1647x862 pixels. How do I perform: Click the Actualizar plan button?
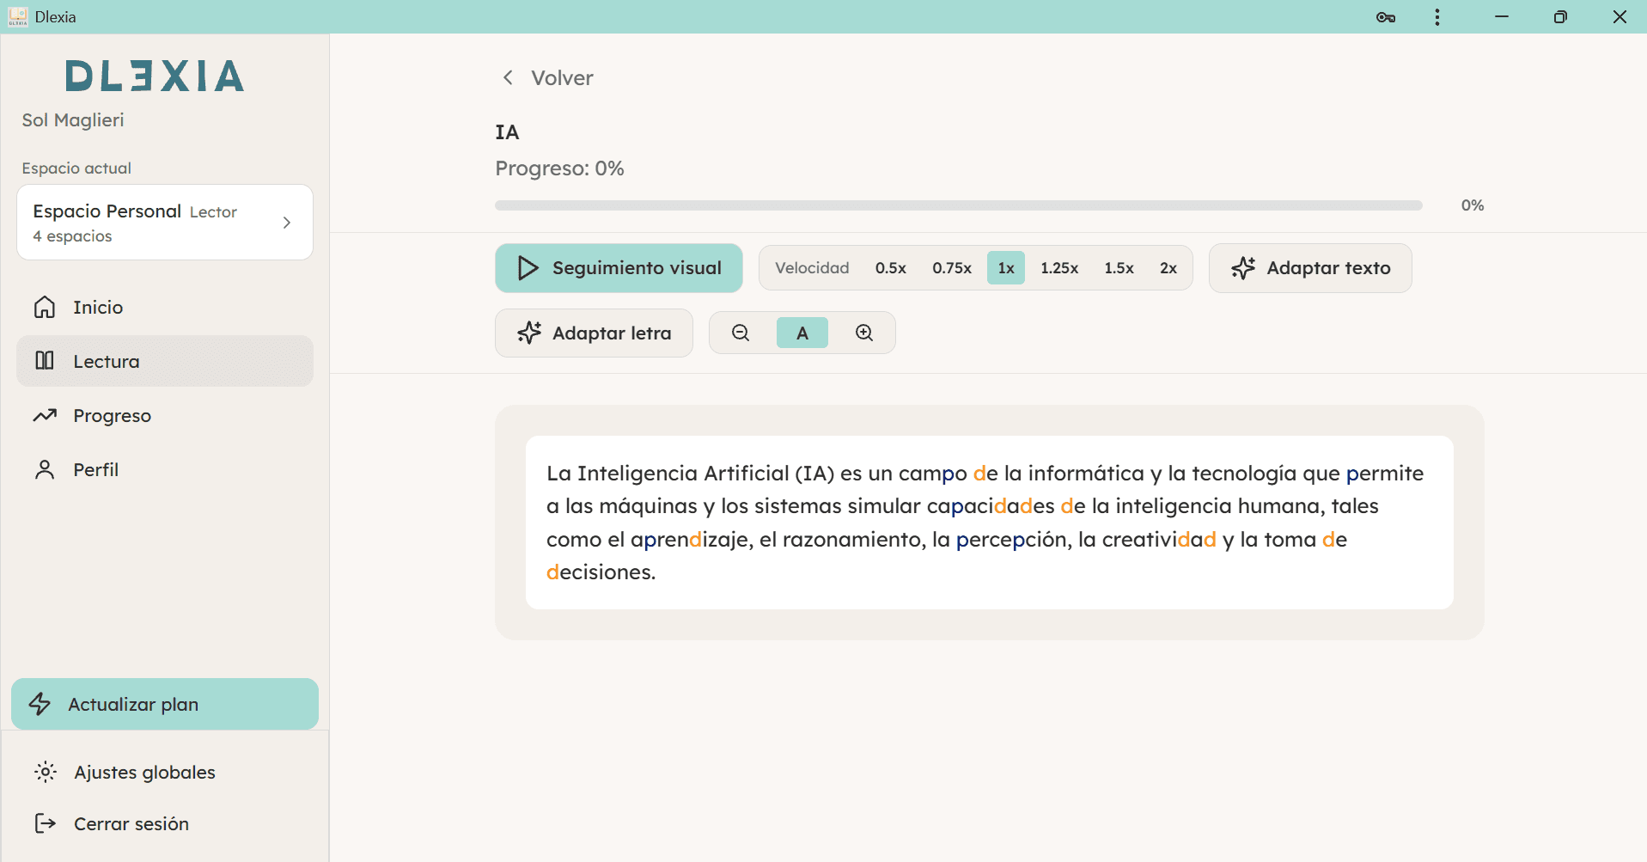[x=165, y=704]
